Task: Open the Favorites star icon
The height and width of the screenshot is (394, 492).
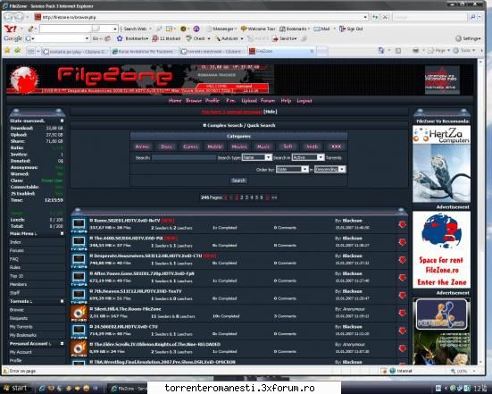Action: [7, 50]
